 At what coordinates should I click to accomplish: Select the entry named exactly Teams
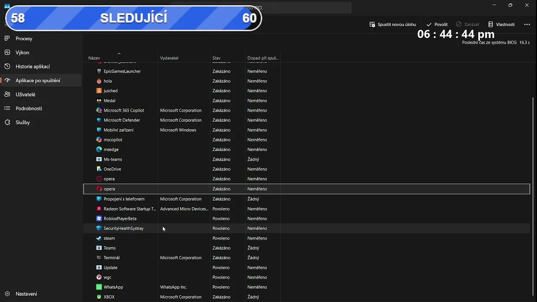(x=307, y=248)
